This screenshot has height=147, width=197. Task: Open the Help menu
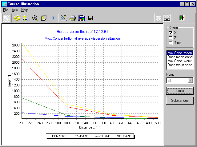(25, 10)
